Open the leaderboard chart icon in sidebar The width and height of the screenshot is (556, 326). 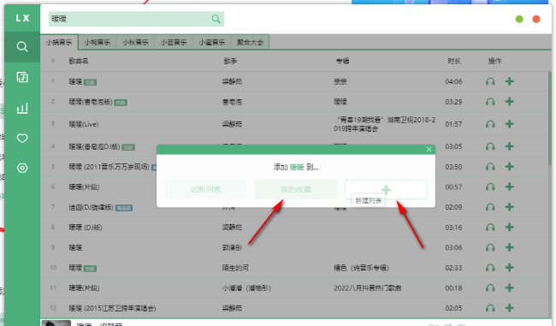(x=22, y=108)
